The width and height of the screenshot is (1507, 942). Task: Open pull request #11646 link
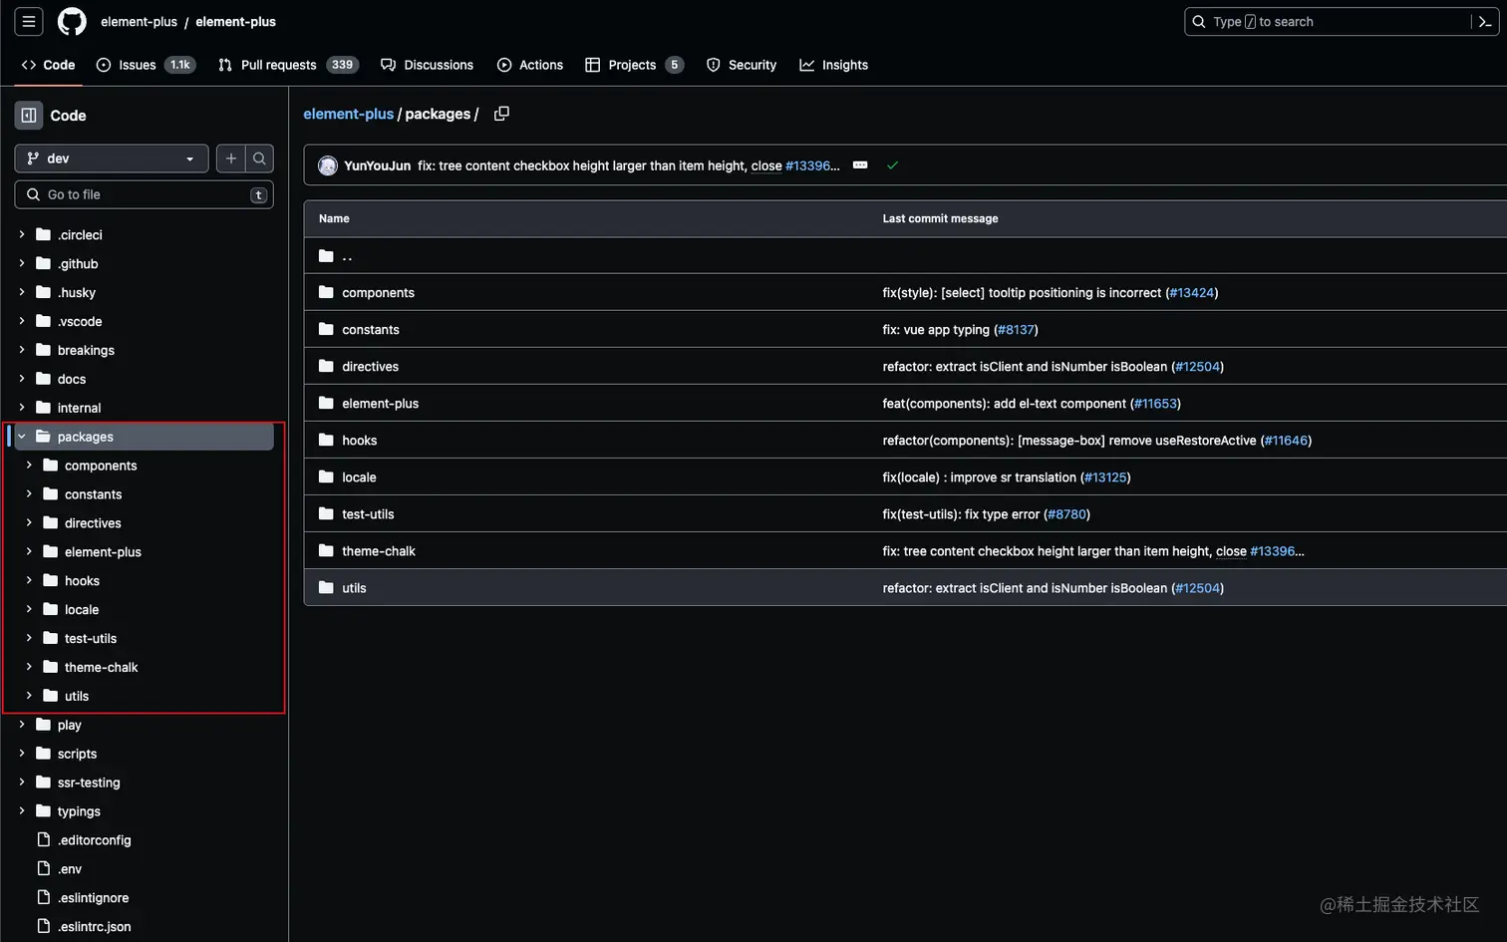coord(1286,440)
